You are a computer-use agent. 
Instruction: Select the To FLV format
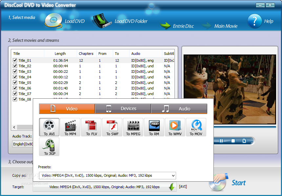tap(91, 127)
